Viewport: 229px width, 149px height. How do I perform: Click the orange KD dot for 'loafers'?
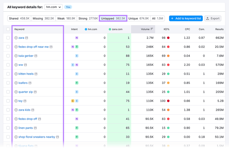(168, 83)
